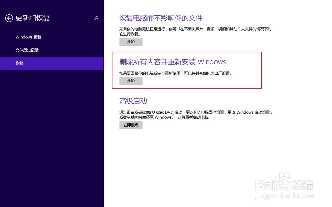Select Windows 更新 in the sidebar
Viewport: 332px width, 207px height.
28,37
